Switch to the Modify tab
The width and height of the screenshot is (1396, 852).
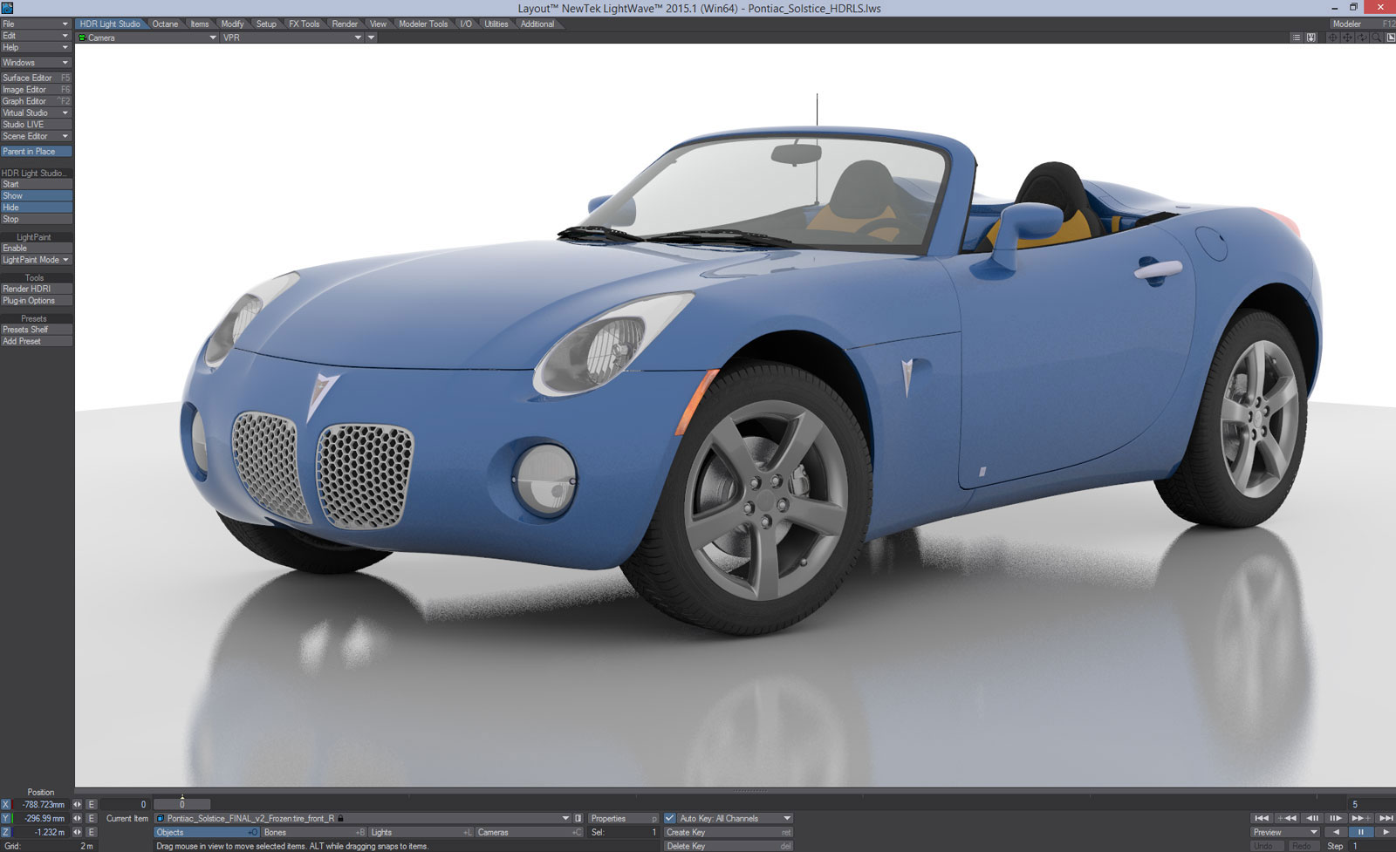coord(232,24)
